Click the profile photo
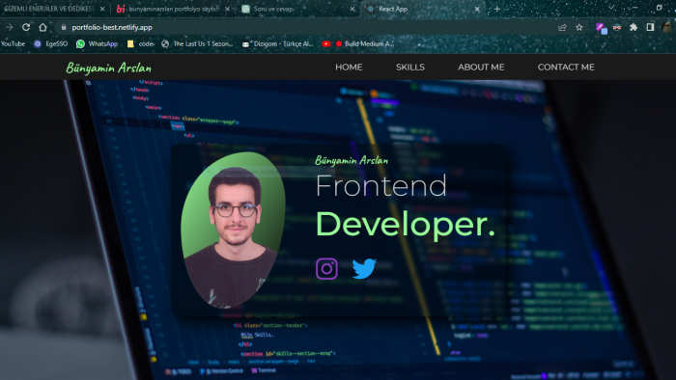The width and height of the screenshot is (676, 380). click(234, 231)
